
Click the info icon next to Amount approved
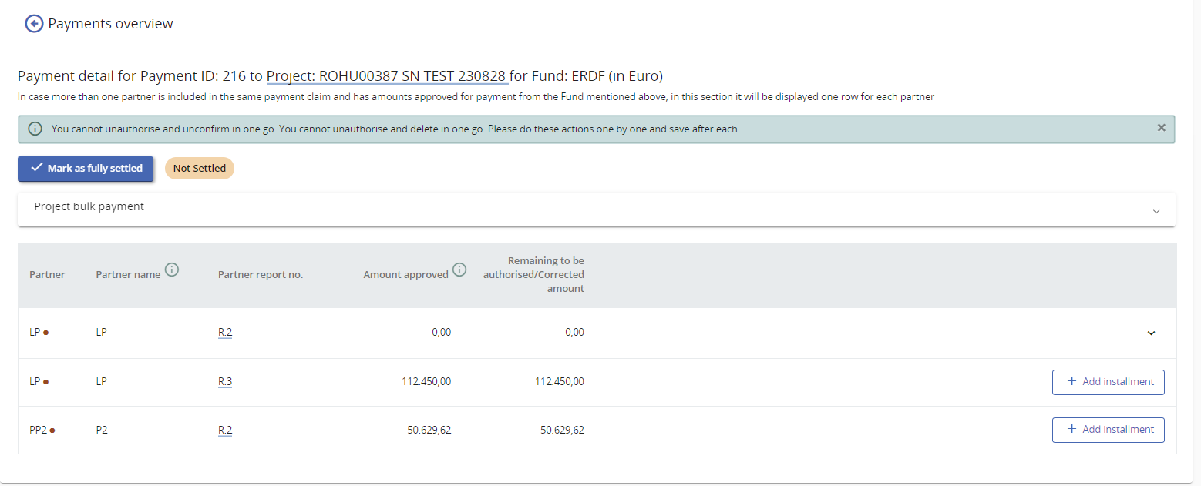(459, 270)
